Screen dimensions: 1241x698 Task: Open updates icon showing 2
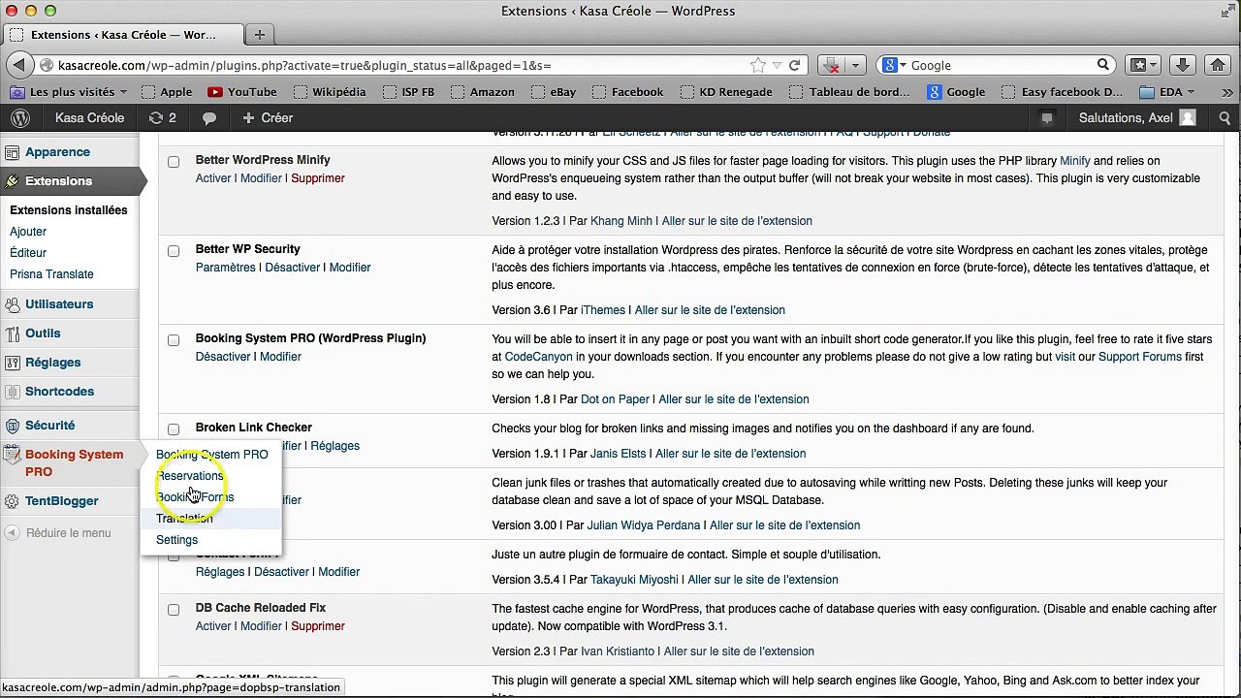point(163,118)
